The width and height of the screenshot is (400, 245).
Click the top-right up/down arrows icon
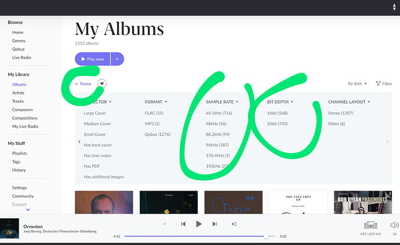tap(394, 7)
